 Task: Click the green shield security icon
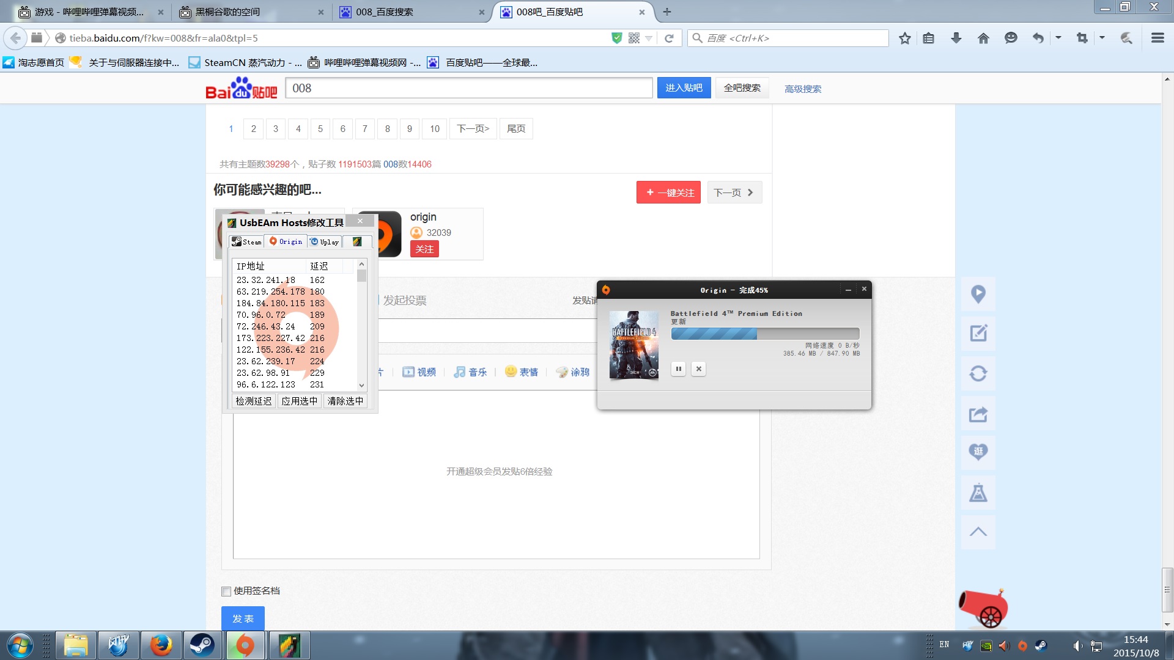coord(617,38)
